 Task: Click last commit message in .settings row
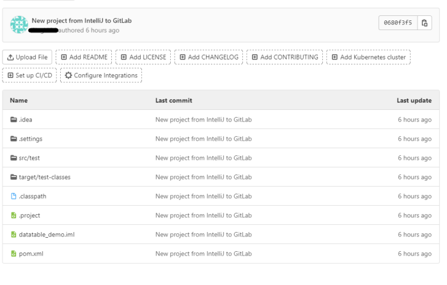203,139
